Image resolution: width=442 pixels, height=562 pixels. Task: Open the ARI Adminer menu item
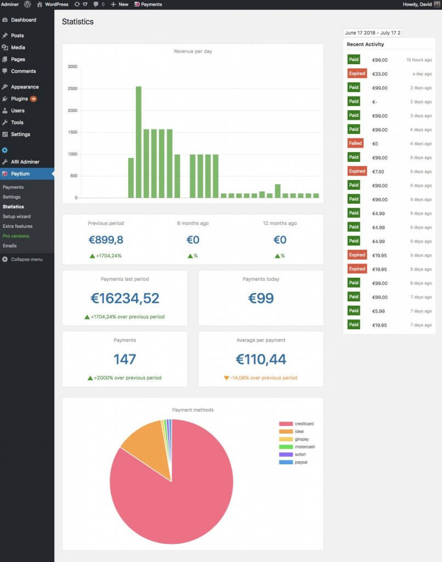25,162
